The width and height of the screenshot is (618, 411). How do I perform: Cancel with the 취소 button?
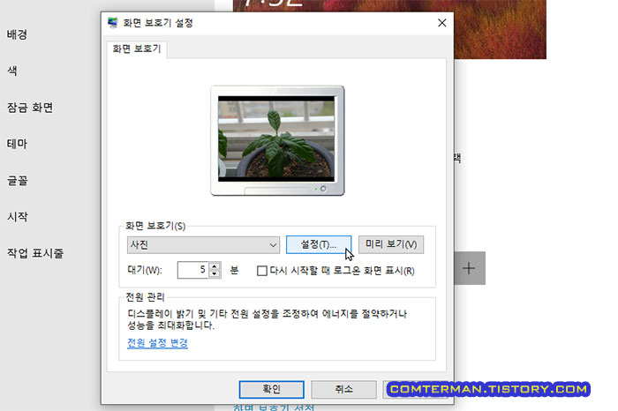coord(343,389)
